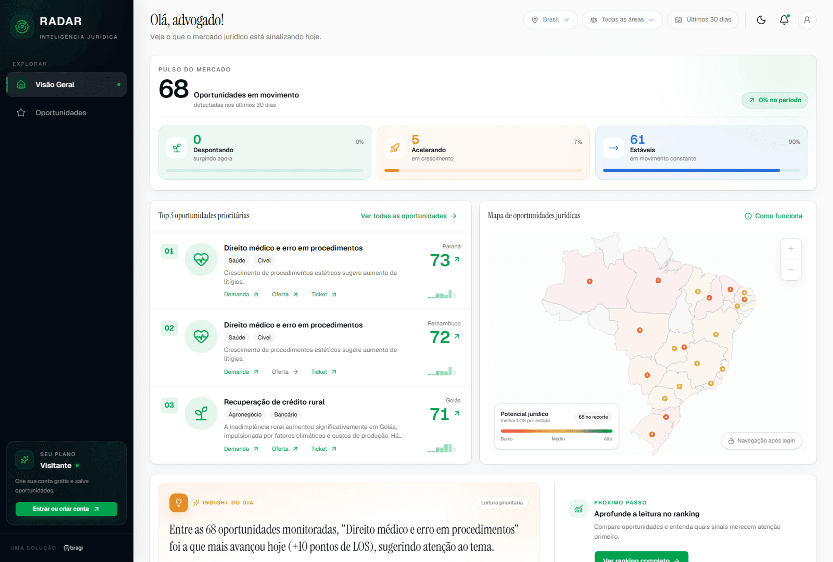Open Ver todas as oportunidades link
The height and width of the screenshot is (562, 833).
point(409,216)
